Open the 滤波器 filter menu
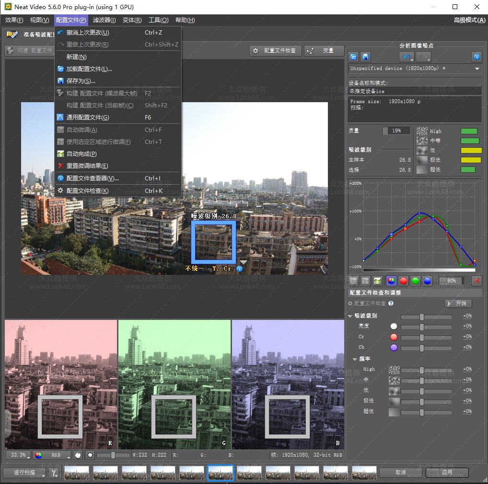Screen dimensions: 488x484 [x=104, y=20]
